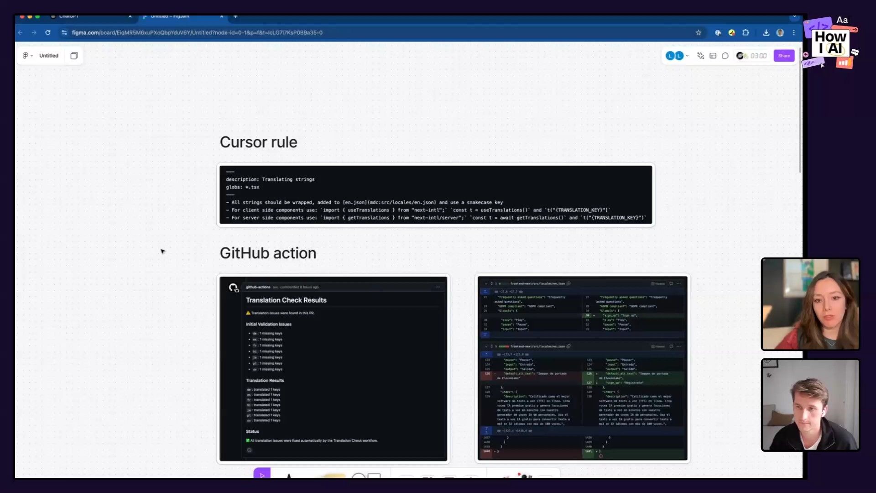Open the comments bubble icon
Screen dimensions: 876x493
click(x=725, y=56)
